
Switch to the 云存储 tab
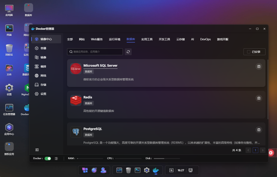pos(181,39)
